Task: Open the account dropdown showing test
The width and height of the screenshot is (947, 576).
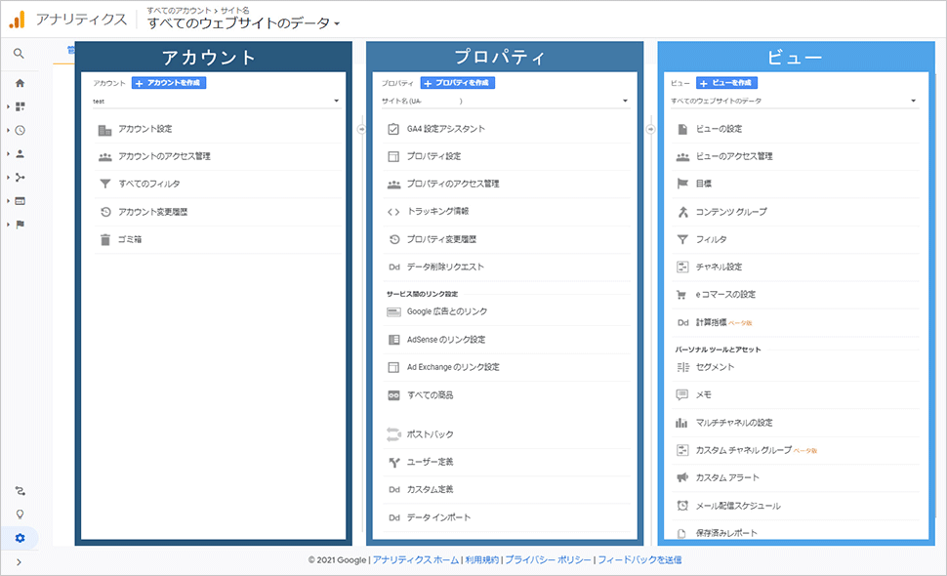Action: pos(216,101)
